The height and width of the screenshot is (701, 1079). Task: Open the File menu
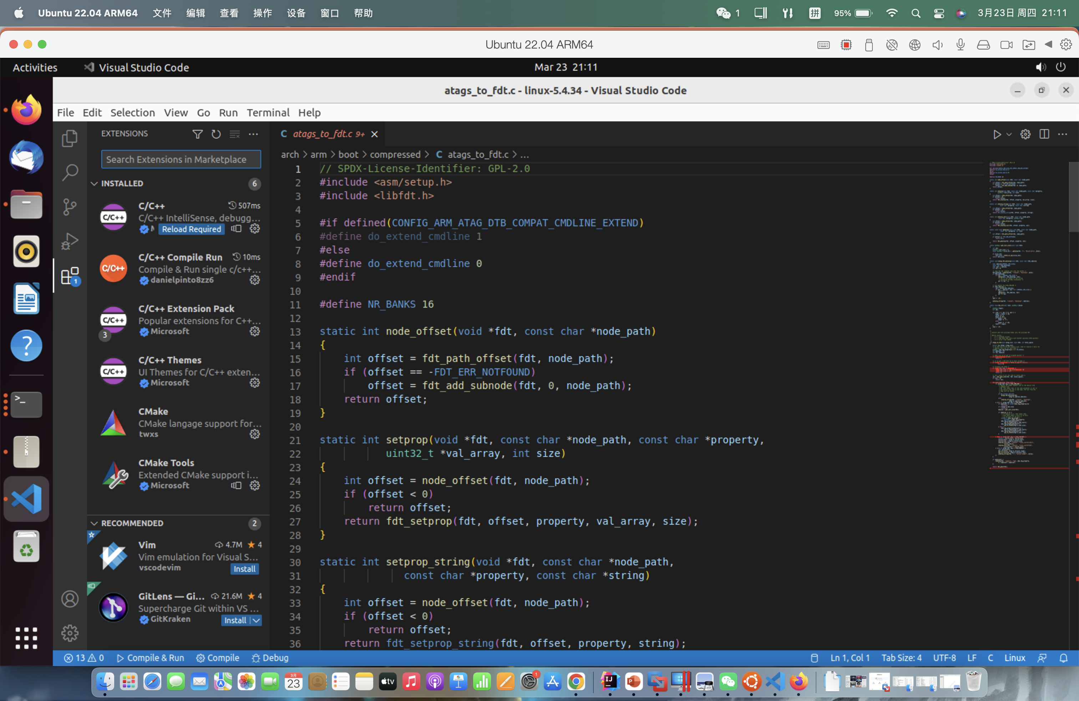tap(65, 112)
